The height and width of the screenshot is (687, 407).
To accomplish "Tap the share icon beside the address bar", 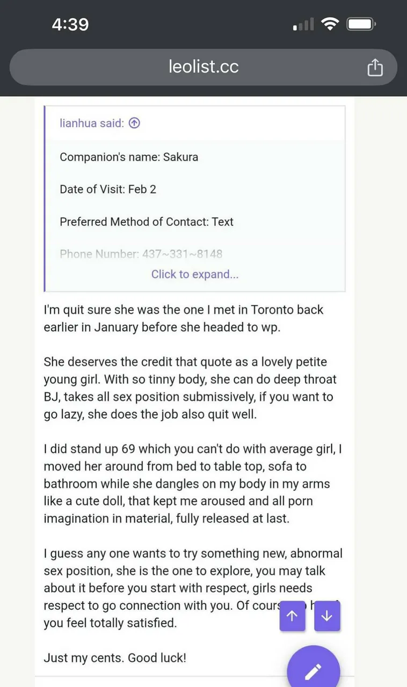I will click(x=375, y=67).
